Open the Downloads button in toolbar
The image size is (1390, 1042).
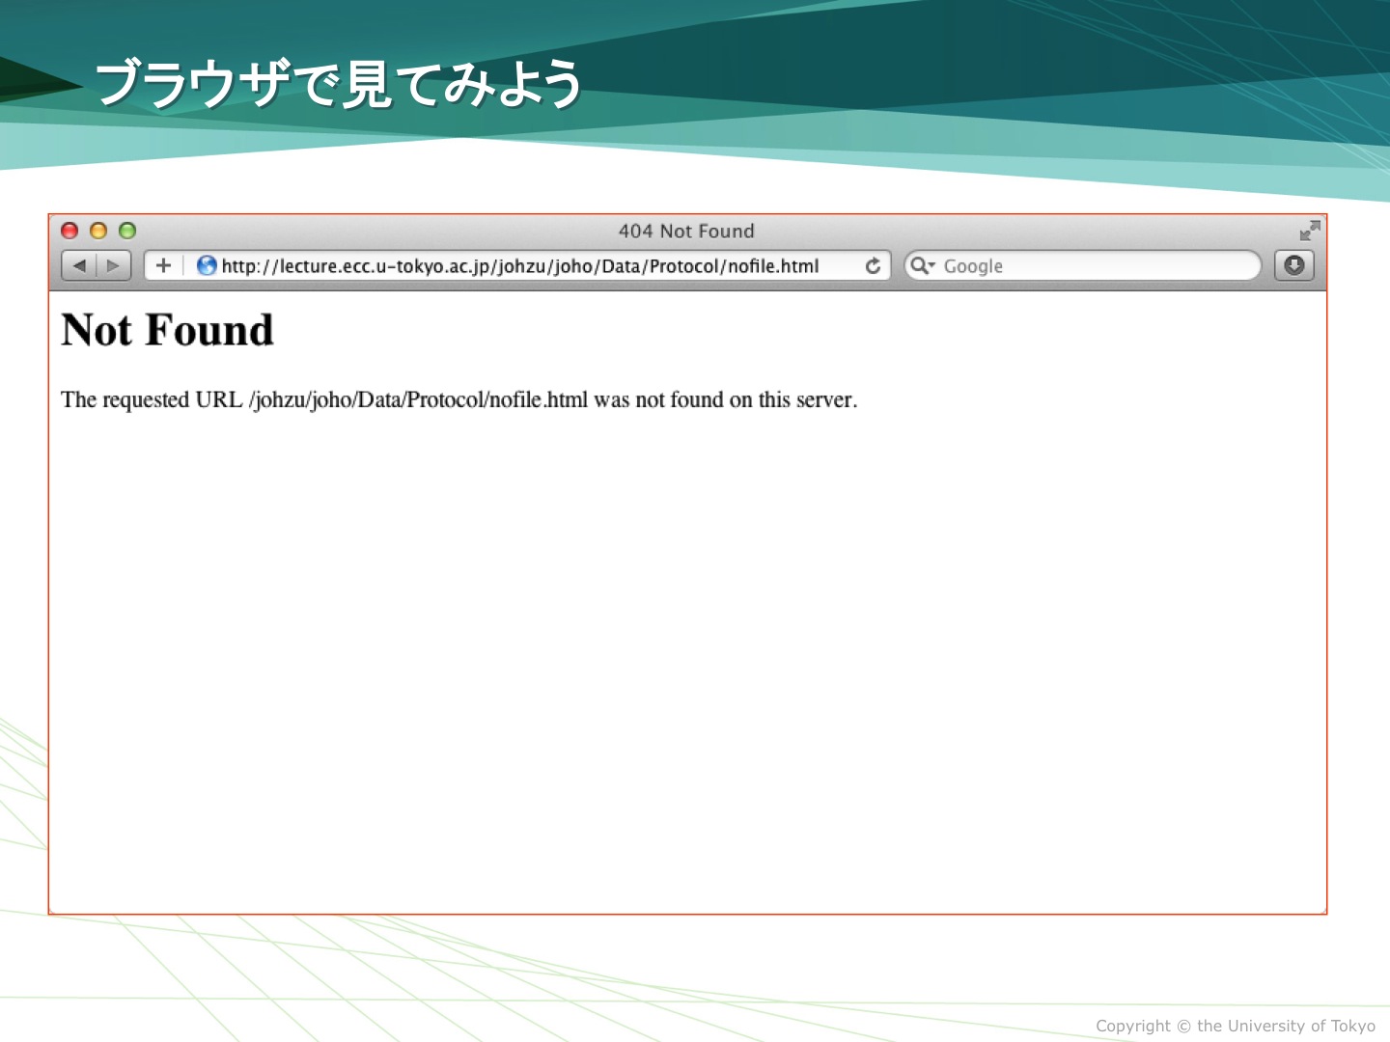pyautogui.click(x=1294, y=265)
